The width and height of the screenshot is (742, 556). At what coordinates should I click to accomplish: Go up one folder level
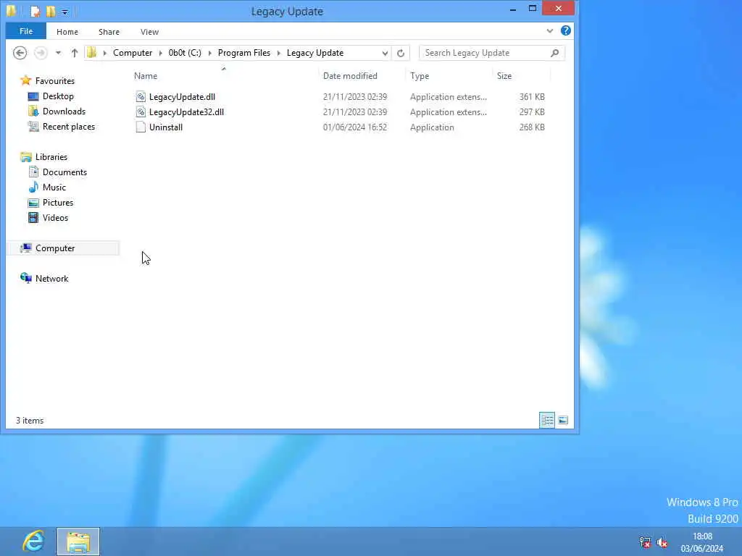click(x=75, y=53)
